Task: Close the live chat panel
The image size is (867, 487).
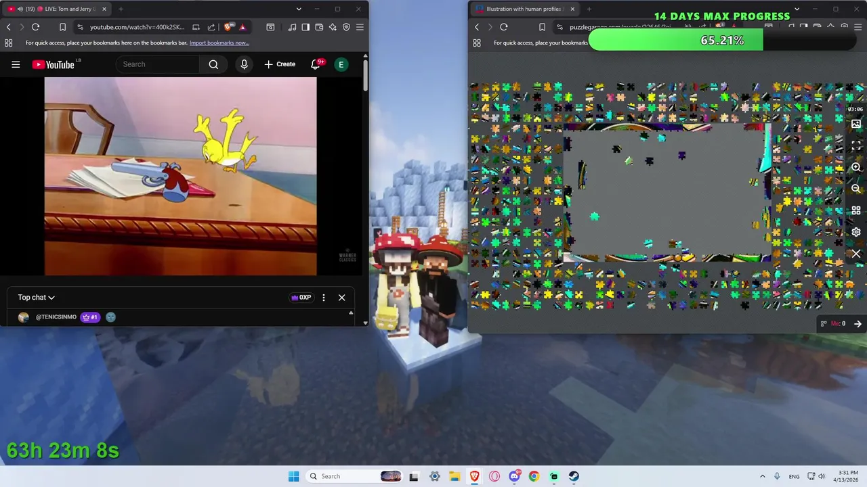Action: tap(342, 298)
